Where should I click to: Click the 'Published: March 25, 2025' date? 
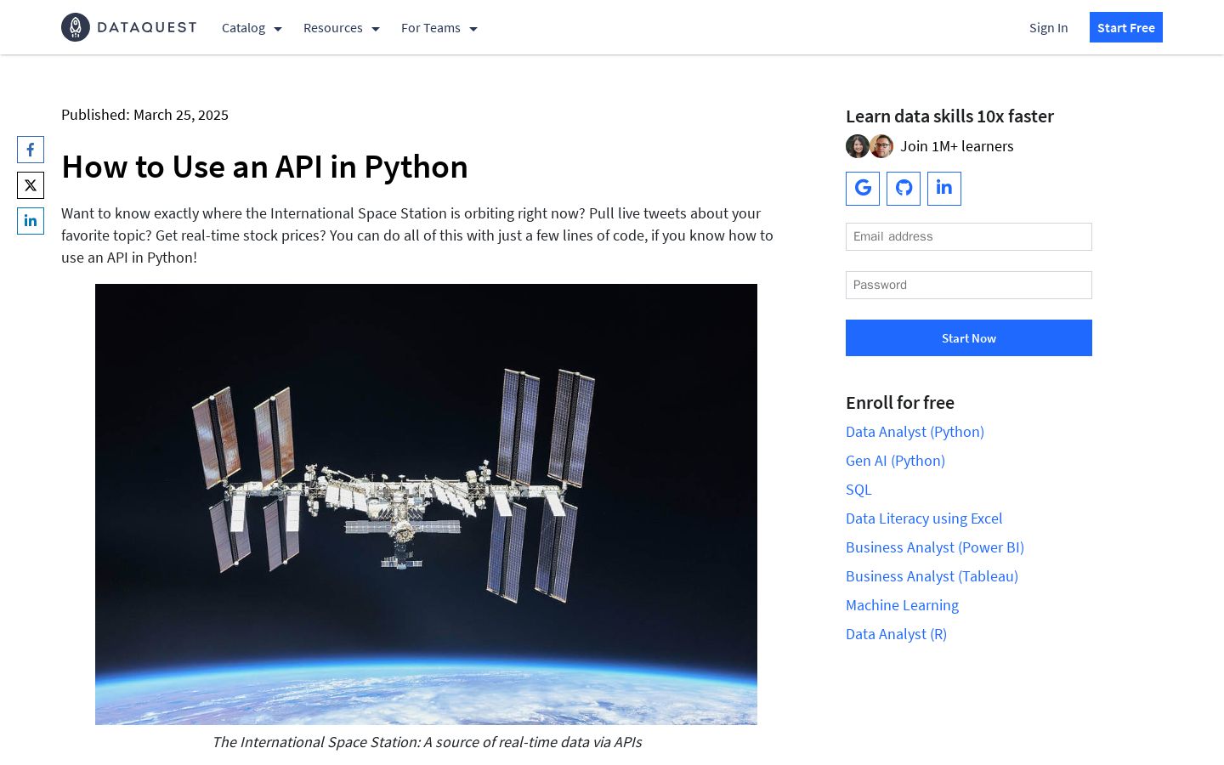click(144, 115)
